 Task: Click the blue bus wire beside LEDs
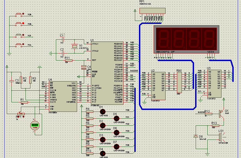(135, 120)
